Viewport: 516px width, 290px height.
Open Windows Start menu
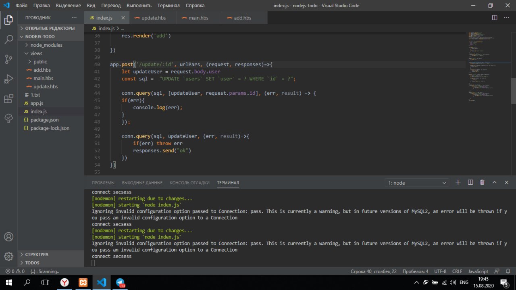pos(8,282)
